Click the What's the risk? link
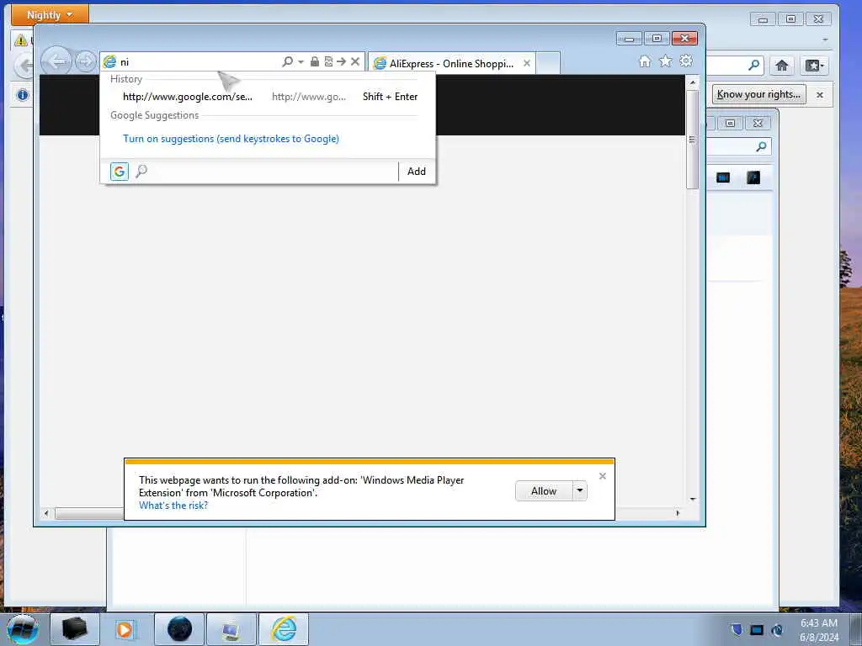Screen dimensions: 862x646 [x=173, y=506]
